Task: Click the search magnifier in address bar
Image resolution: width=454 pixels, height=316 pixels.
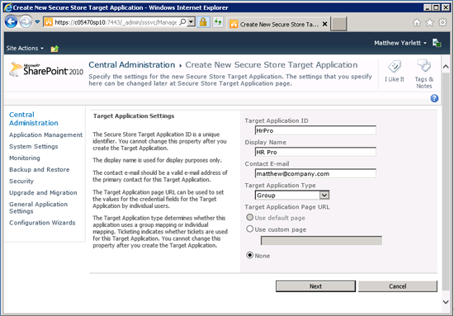Action: coord(182,22)
